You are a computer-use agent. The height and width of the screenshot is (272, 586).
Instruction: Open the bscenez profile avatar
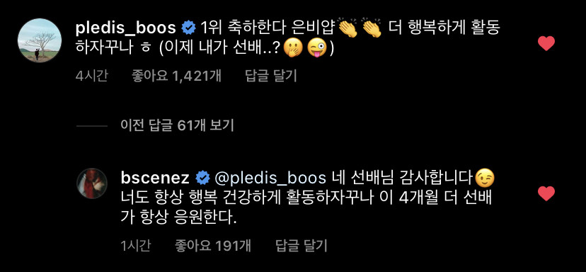92,183
